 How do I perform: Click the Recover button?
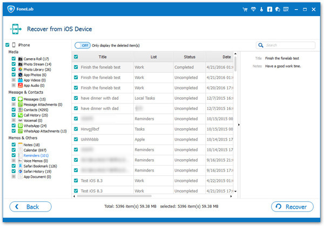point(292,207)
